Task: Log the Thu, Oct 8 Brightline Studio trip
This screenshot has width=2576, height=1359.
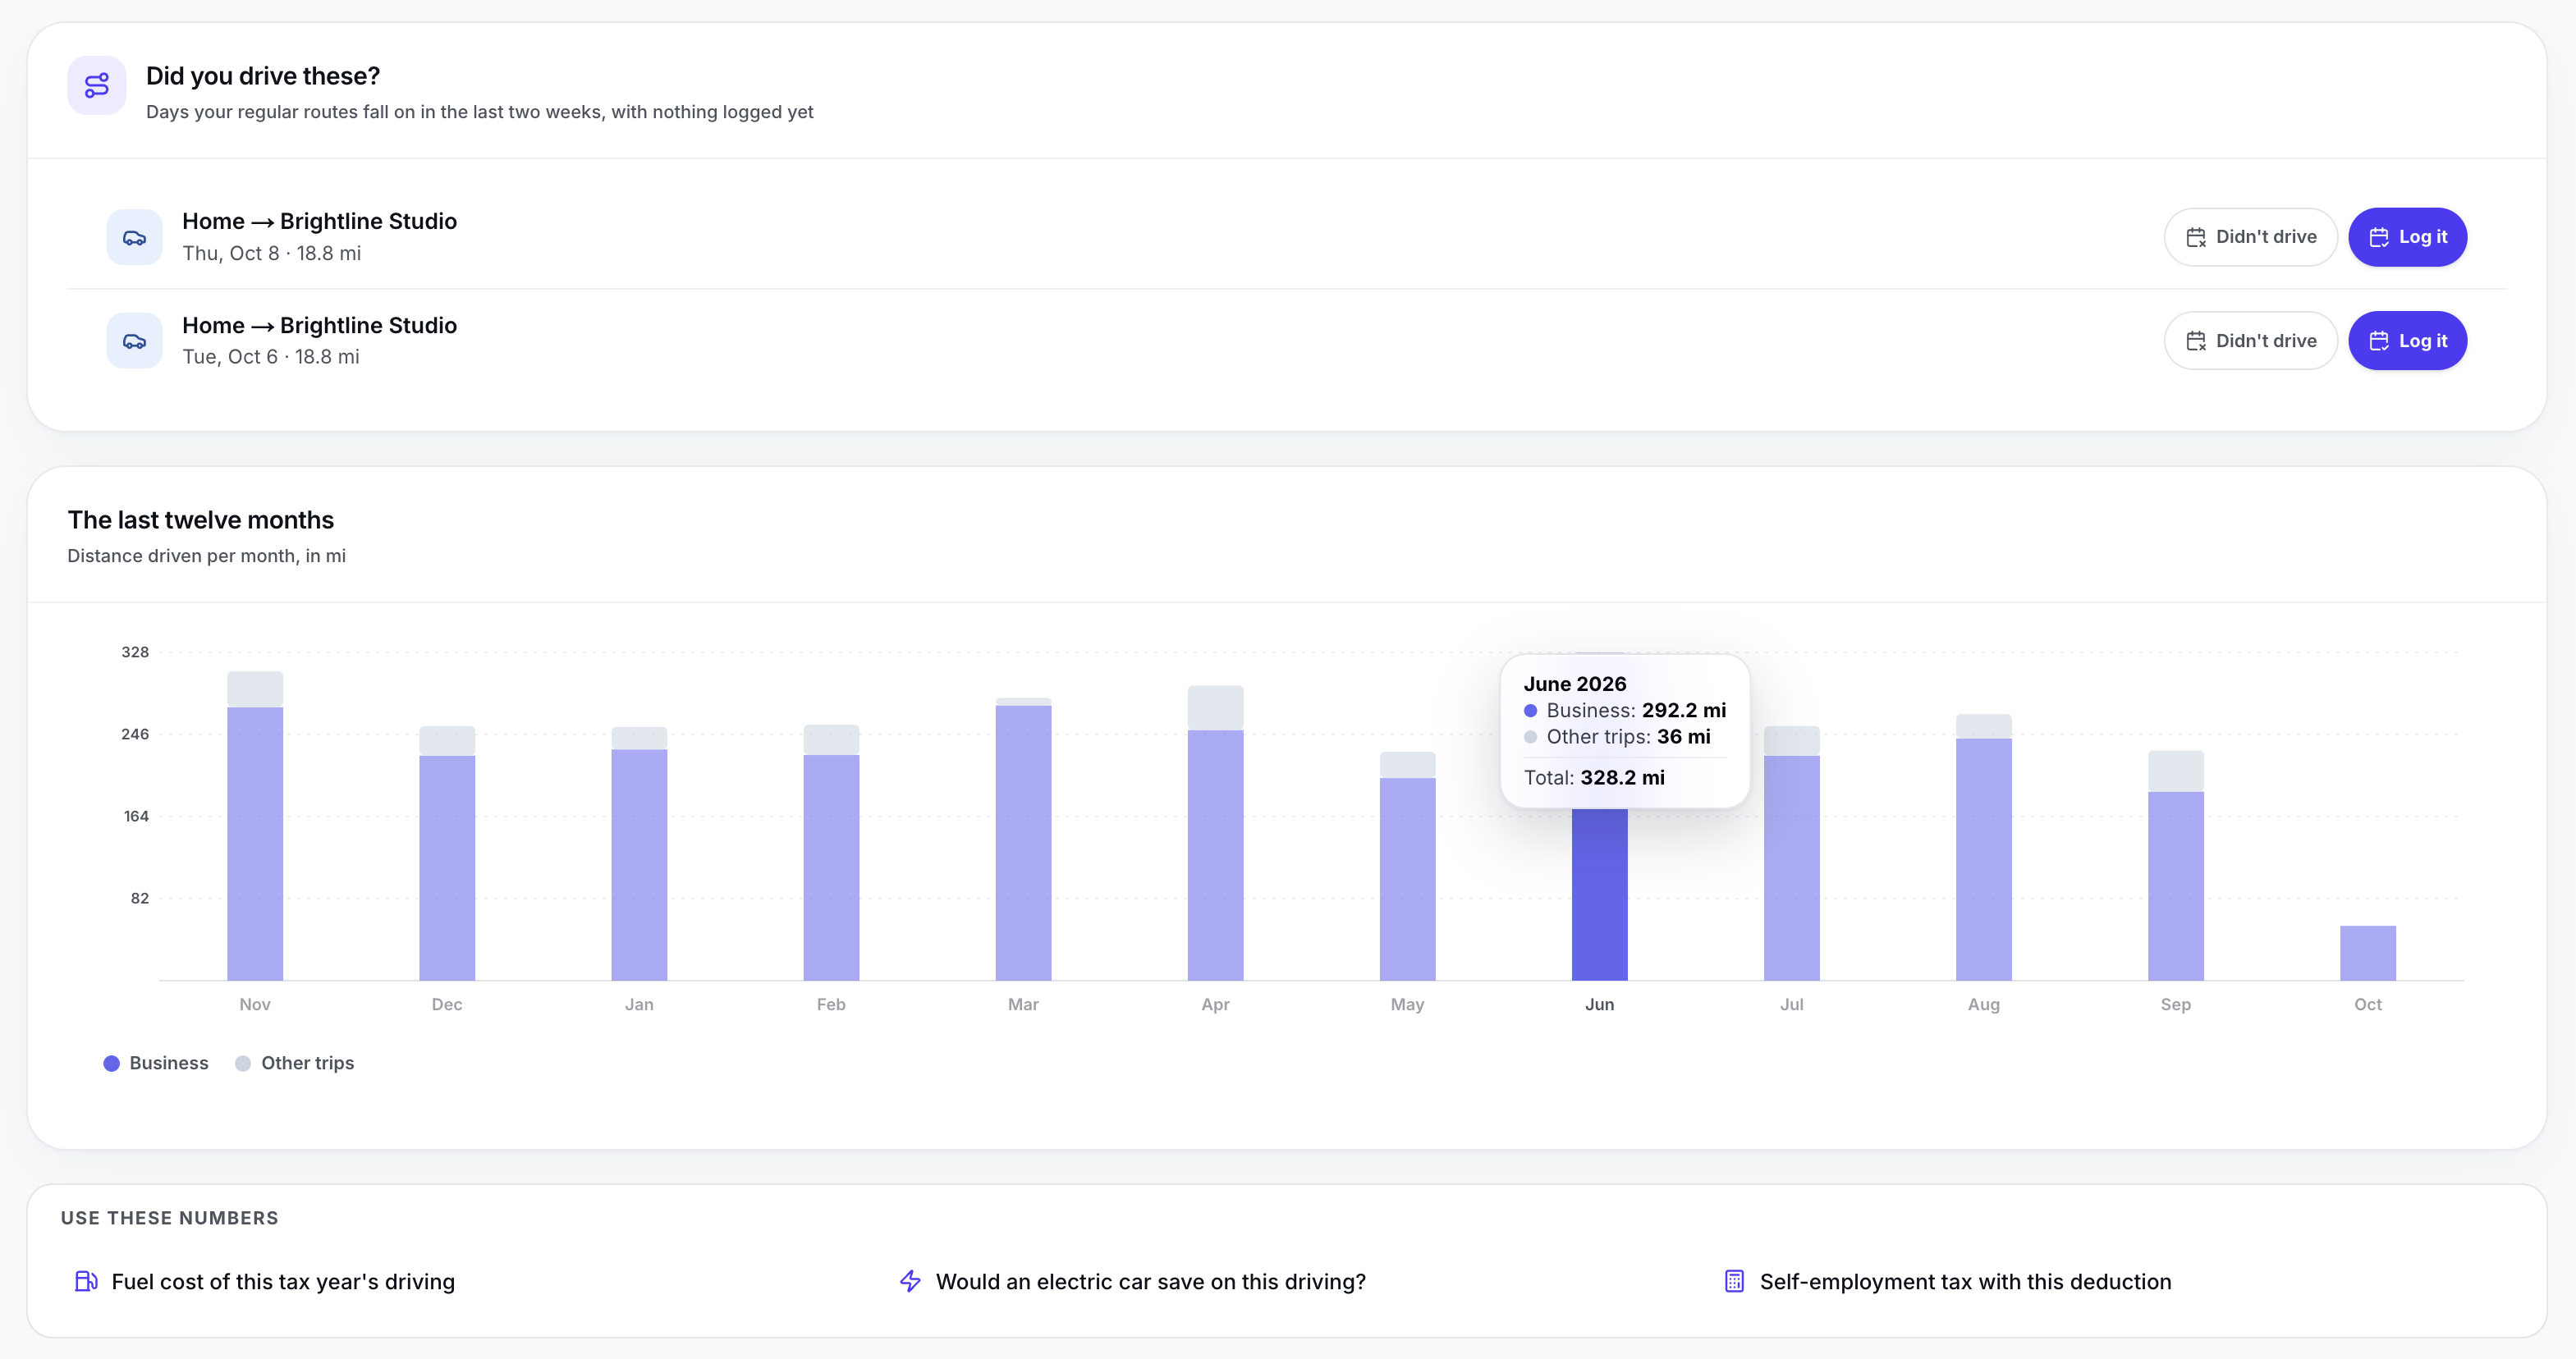Action: click(x=2407, y=237)
